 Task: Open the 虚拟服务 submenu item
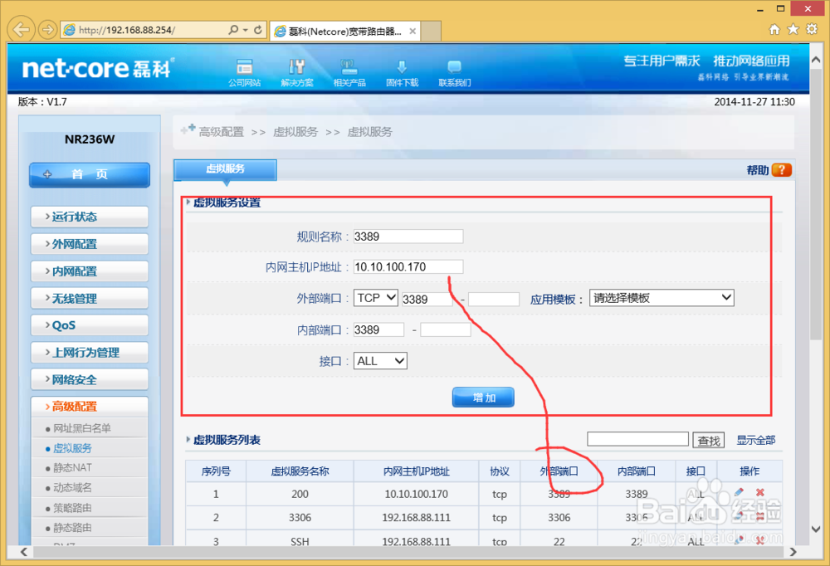pos(72,448)
